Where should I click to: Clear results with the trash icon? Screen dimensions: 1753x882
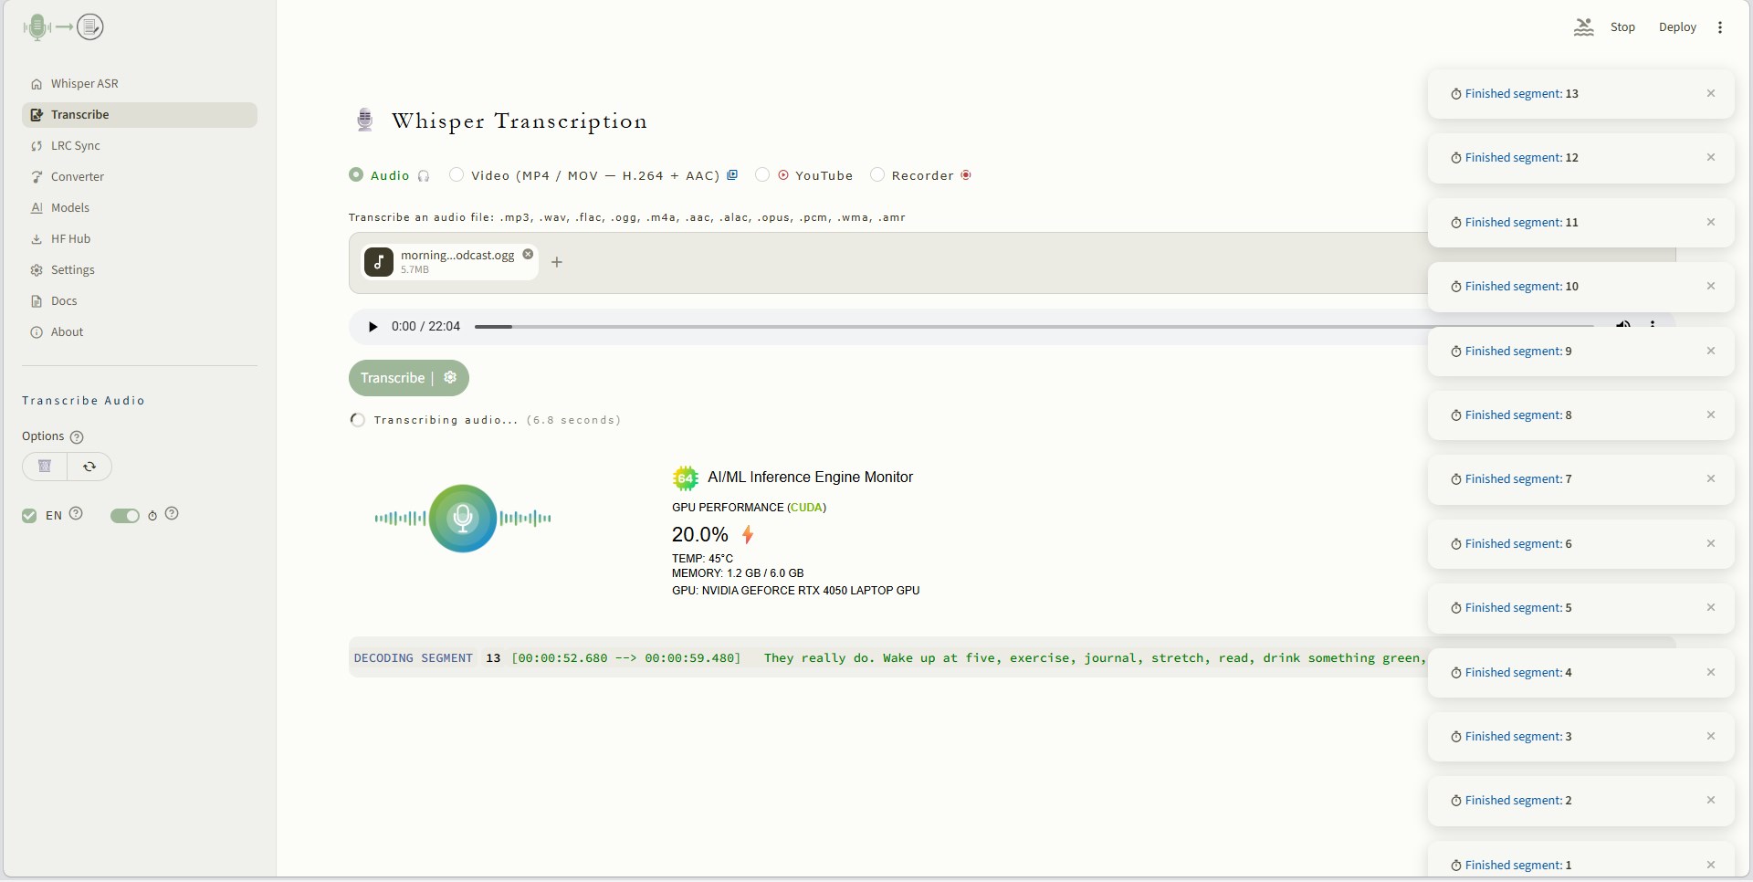[45, 467]
